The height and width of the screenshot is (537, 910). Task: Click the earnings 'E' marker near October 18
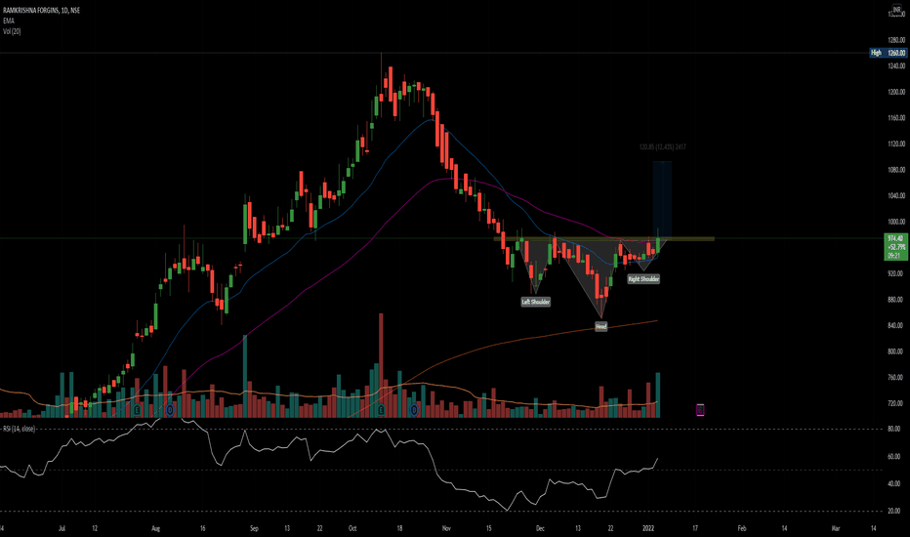(382, 410)
